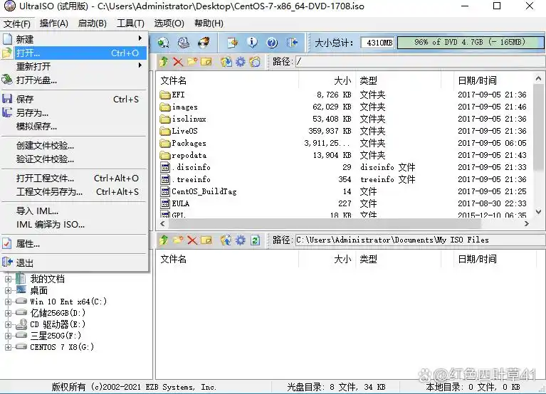Click the exit door icon in the top toolbar
Viewport: 546px width, 394px height.
291,43
